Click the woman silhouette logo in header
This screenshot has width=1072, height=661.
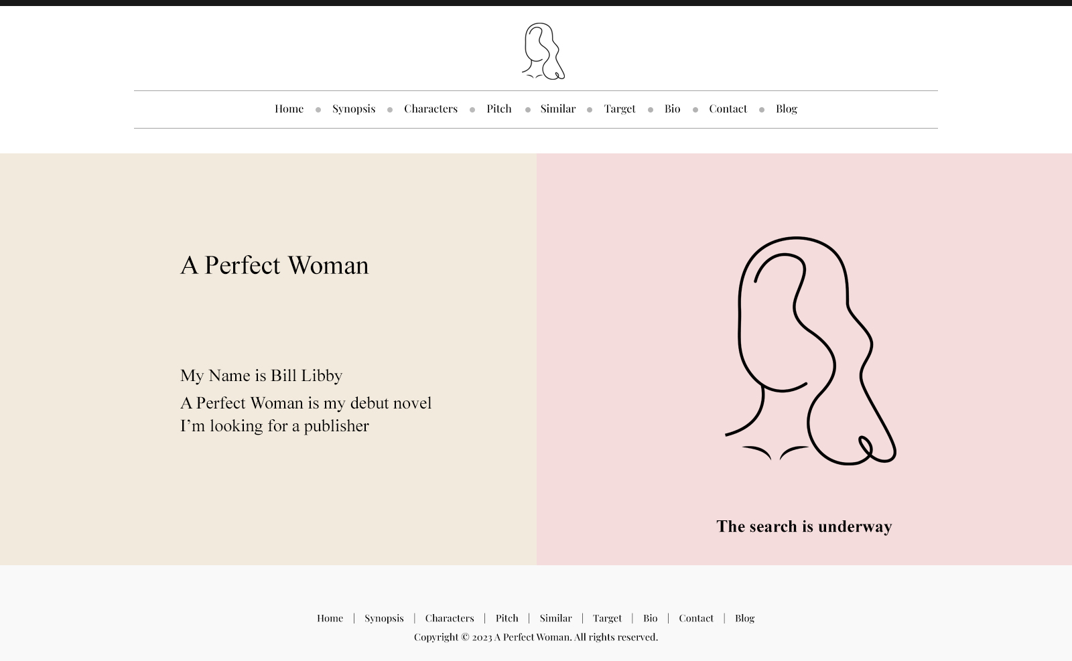pos(543,52)
